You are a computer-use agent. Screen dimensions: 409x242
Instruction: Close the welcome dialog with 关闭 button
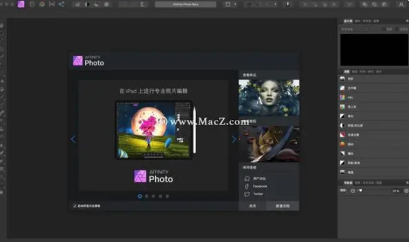253,206
